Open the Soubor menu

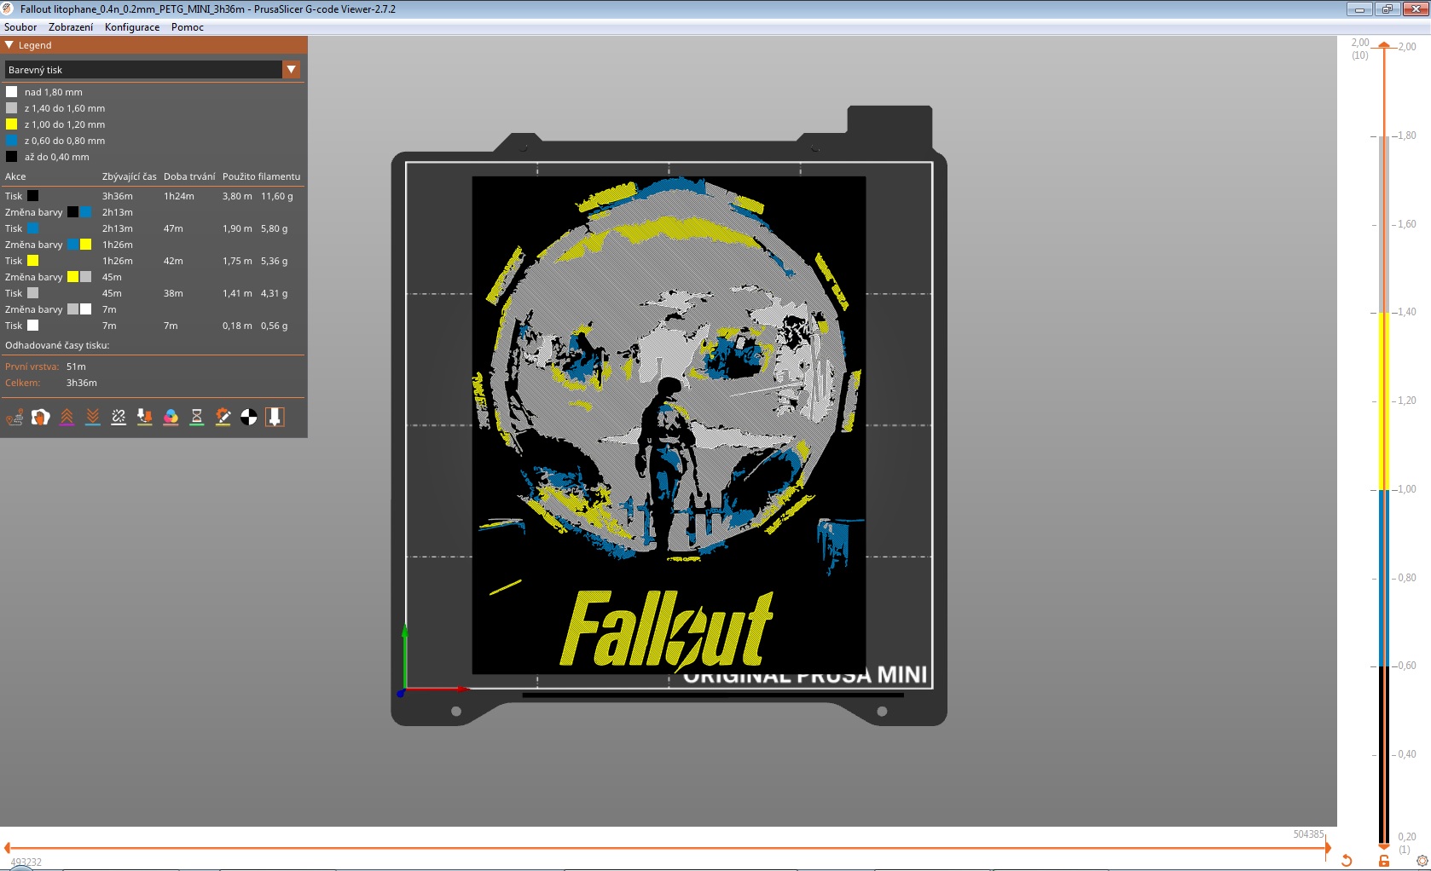pyautogui.click(x=20, y=26)
